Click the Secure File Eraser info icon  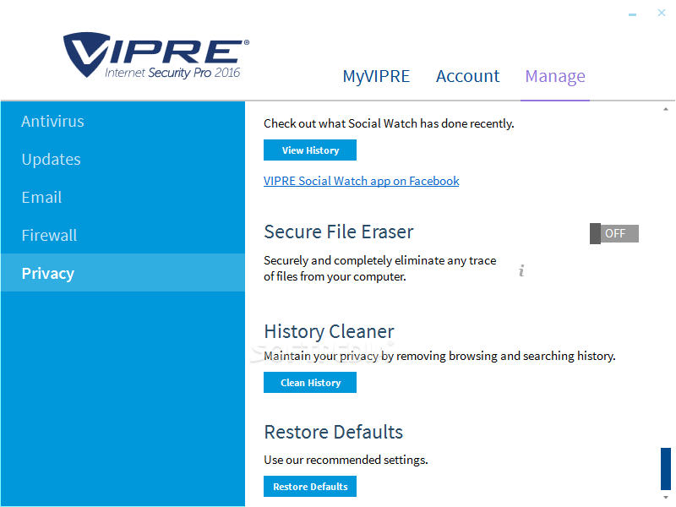[x=521, y=270]
